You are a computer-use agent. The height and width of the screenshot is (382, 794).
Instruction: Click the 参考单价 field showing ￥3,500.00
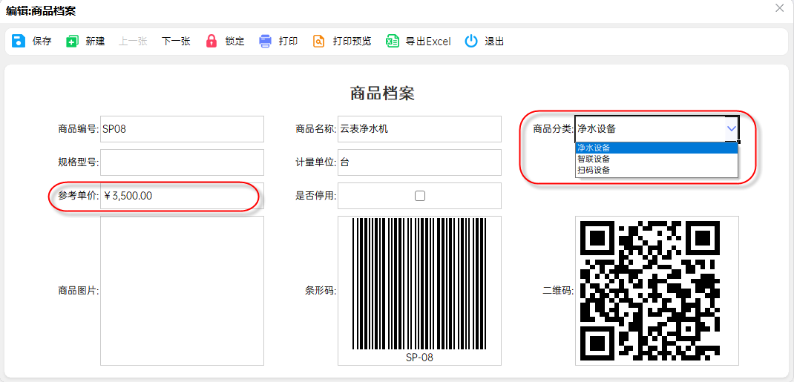tap(183, 196)
